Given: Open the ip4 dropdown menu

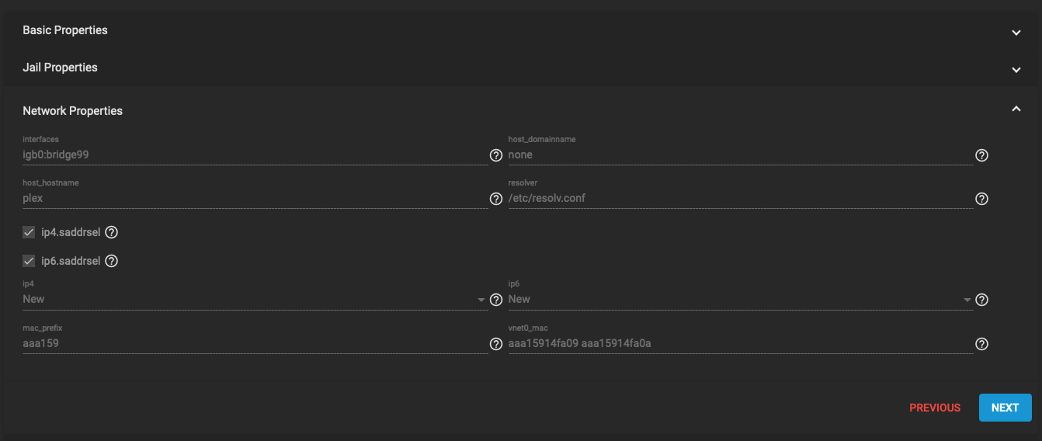Looking at the screenshot, I should [x=255, y=299].
